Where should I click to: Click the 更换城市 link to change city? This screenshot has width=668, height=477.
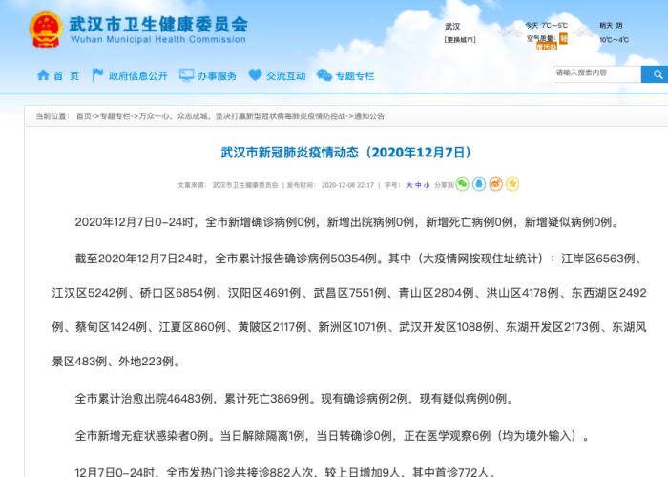[460, 40]
